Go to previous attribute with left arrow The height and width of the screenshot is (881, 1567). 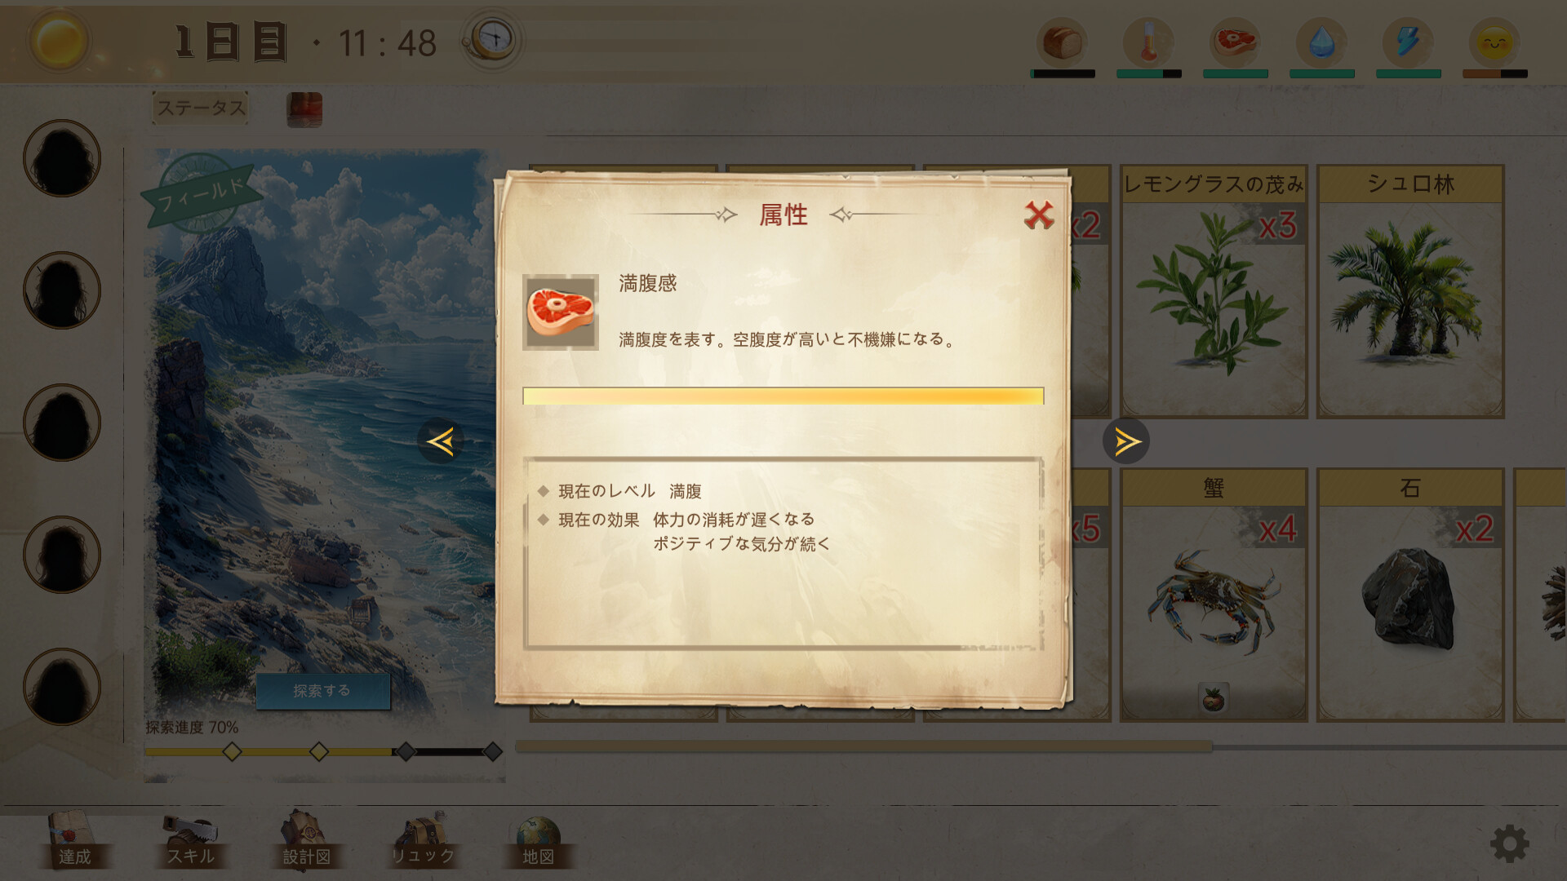tap(441, 441)
